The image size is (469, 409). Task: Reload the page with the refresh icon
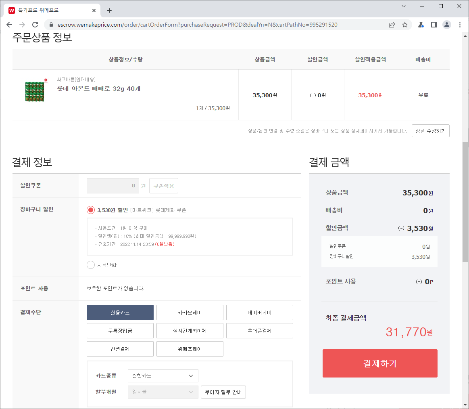click(35, 25)
